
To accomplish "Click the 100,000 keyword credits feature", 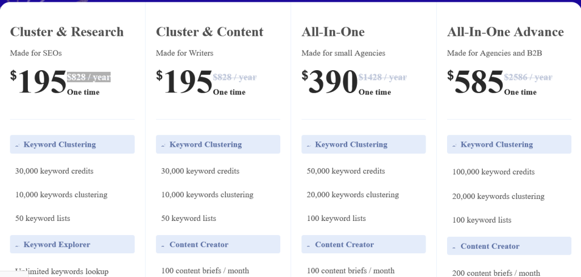I will click(494, 172).
